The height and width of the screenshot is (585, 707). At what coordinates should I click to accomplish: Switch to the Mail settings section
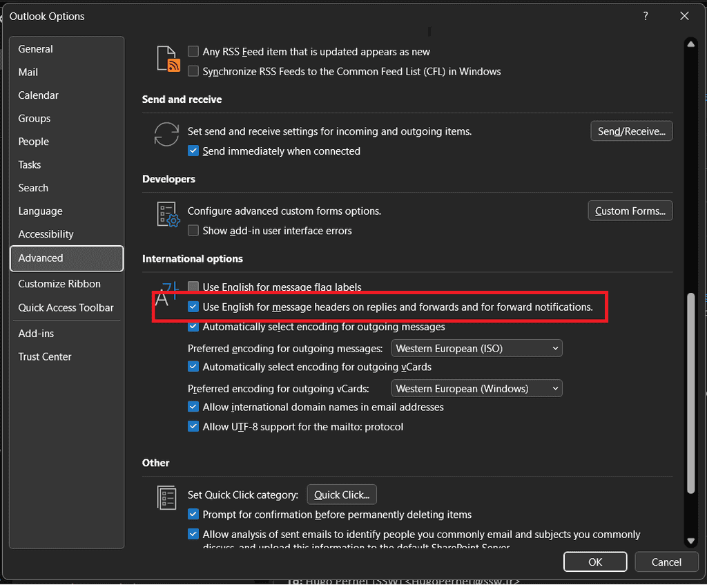[28, 72]
